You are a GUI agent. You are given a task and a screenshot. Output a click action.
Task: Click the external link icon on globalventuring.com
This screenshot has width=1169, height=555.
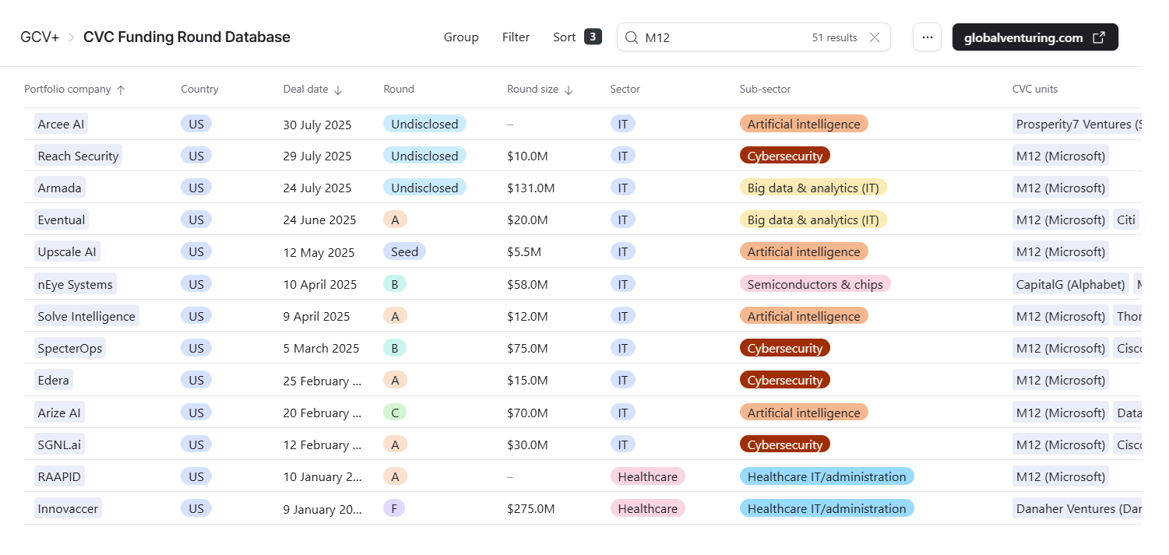[x=1099, y=37]
